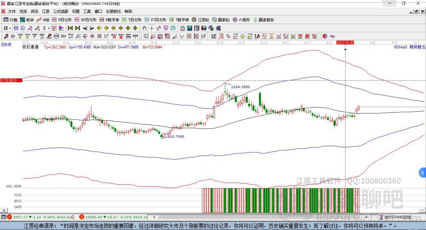Open the 行情 market quotes view
Screen dimensions: 426x230
click(10, 20)
